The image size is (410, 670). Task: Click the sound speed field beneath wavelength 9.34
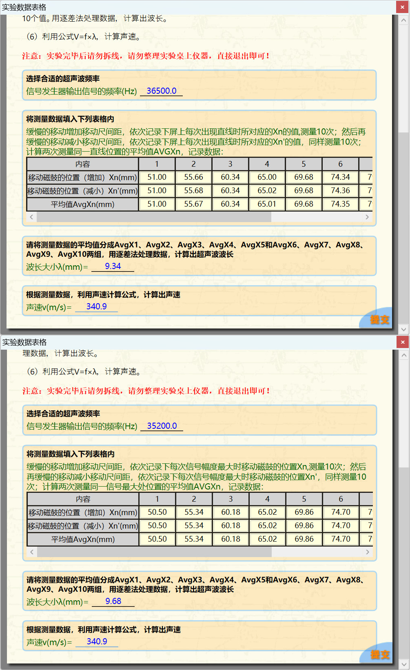96,307
